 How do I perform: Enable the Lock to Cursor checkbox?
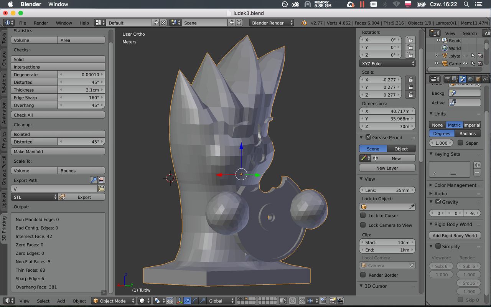(x=363, y=215)
